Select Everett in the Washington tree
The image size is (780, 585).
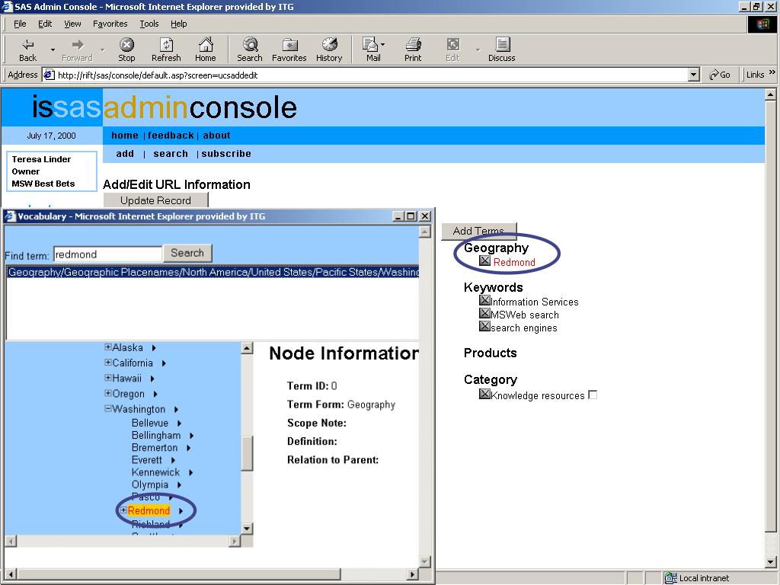147,460
